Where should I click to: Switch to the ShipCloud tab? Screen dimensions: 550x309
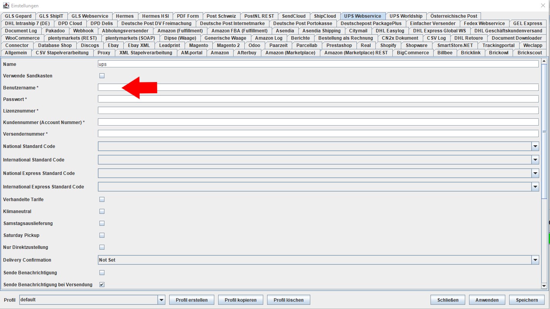[x=325, y=16]
